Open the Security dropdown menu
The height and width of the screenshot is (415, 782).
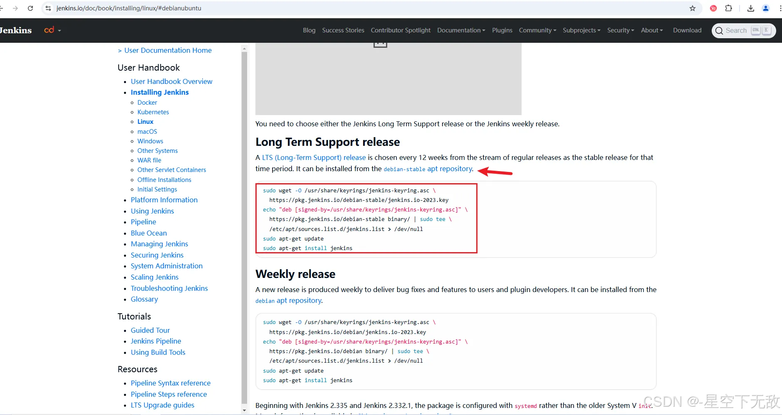(621, 30)
